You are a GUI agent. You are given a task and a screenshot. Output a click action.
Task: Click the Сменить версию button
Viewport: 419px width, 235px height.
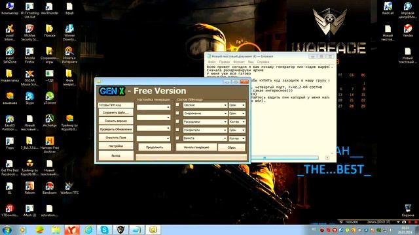click(x=116, y=121)
